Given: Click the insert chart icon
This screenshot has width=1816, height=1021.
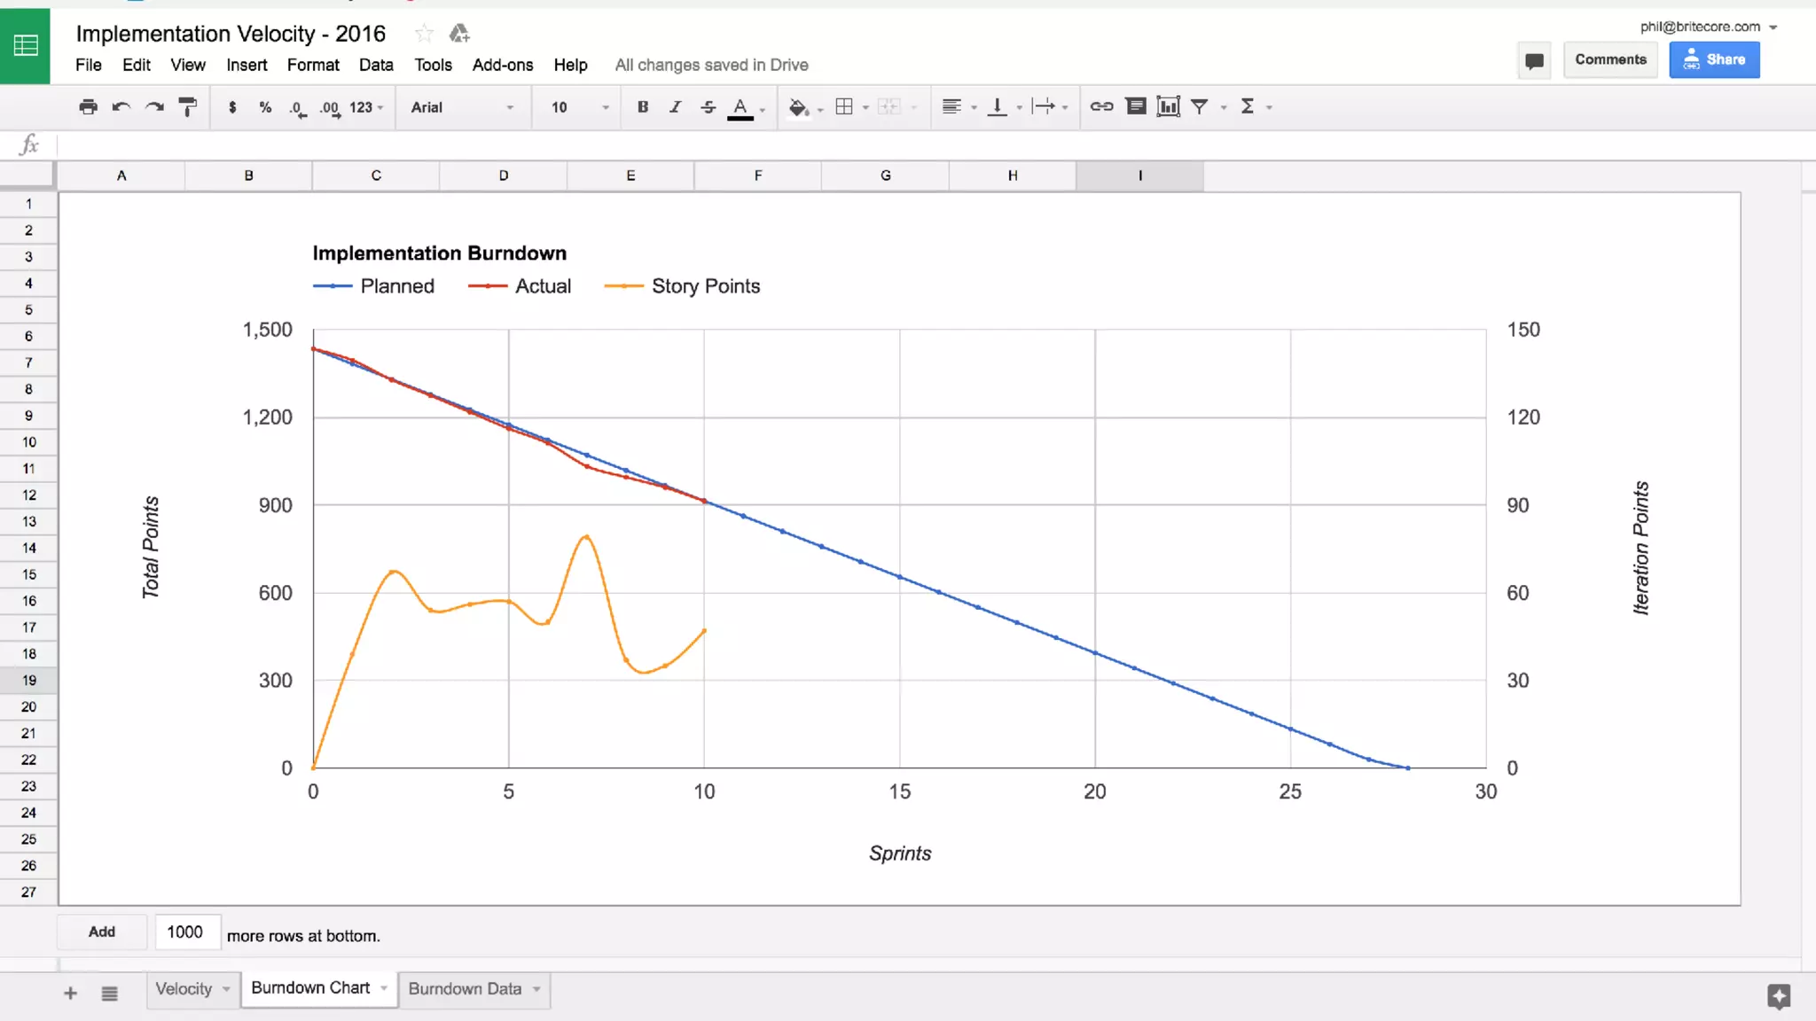Looking at the screenshot, I should point(1168,106).
